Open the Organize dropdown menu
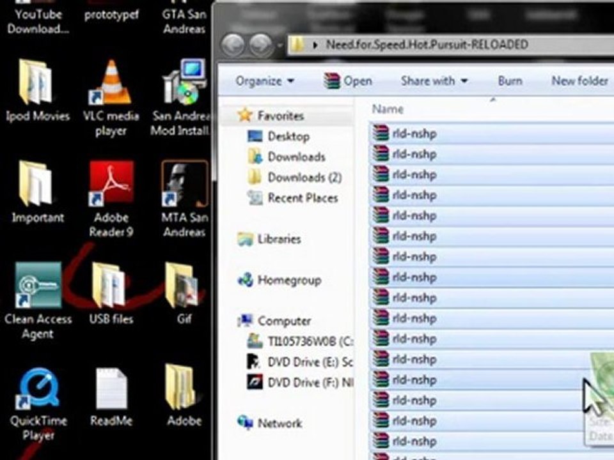Image resolution: width=614 pixels, height=460 pixels. coord(265,81)
